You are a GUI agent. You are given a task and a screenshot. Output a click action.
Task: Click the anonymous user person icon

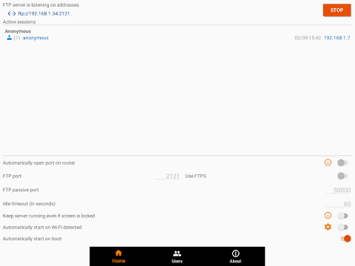pyautogui.click(x=10, y=38)
